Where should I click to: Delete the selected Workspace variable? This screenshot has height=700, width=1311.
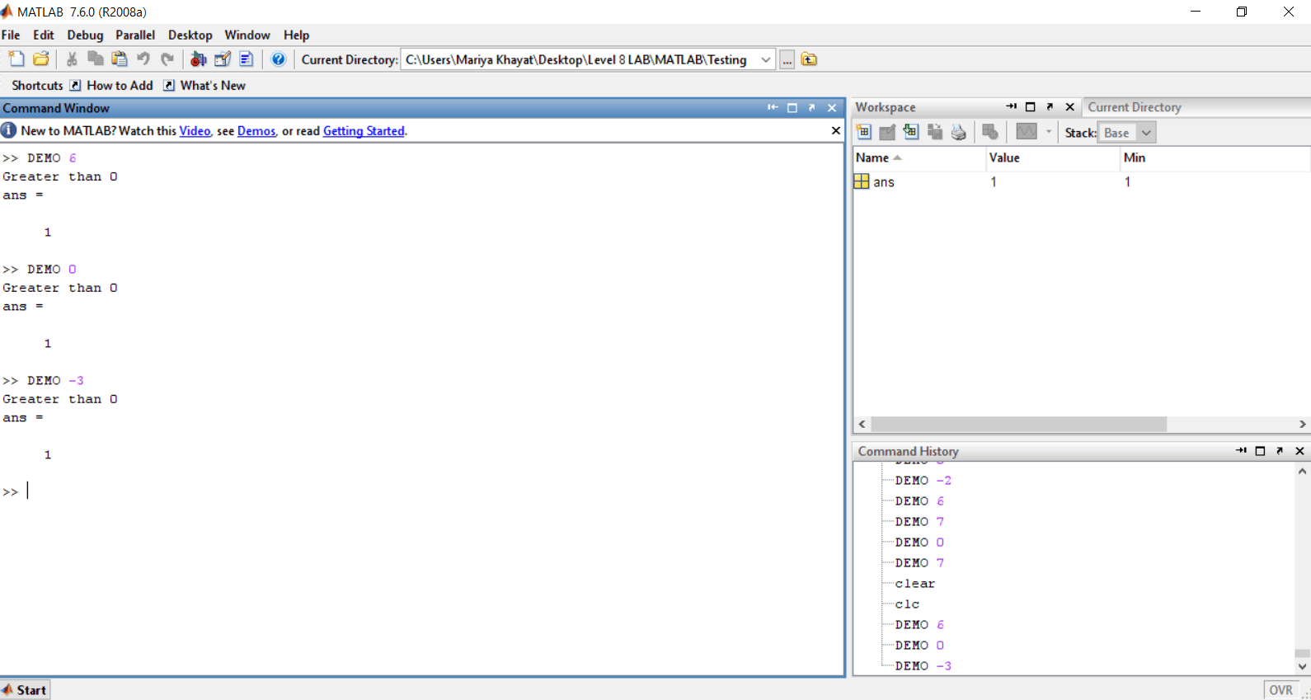point(990,132)
